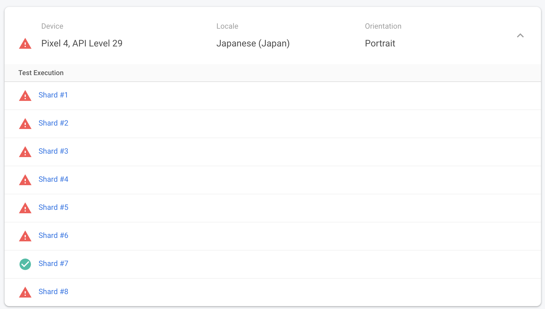
Task: Go to Shard #6 results
Action: point(53,235)
